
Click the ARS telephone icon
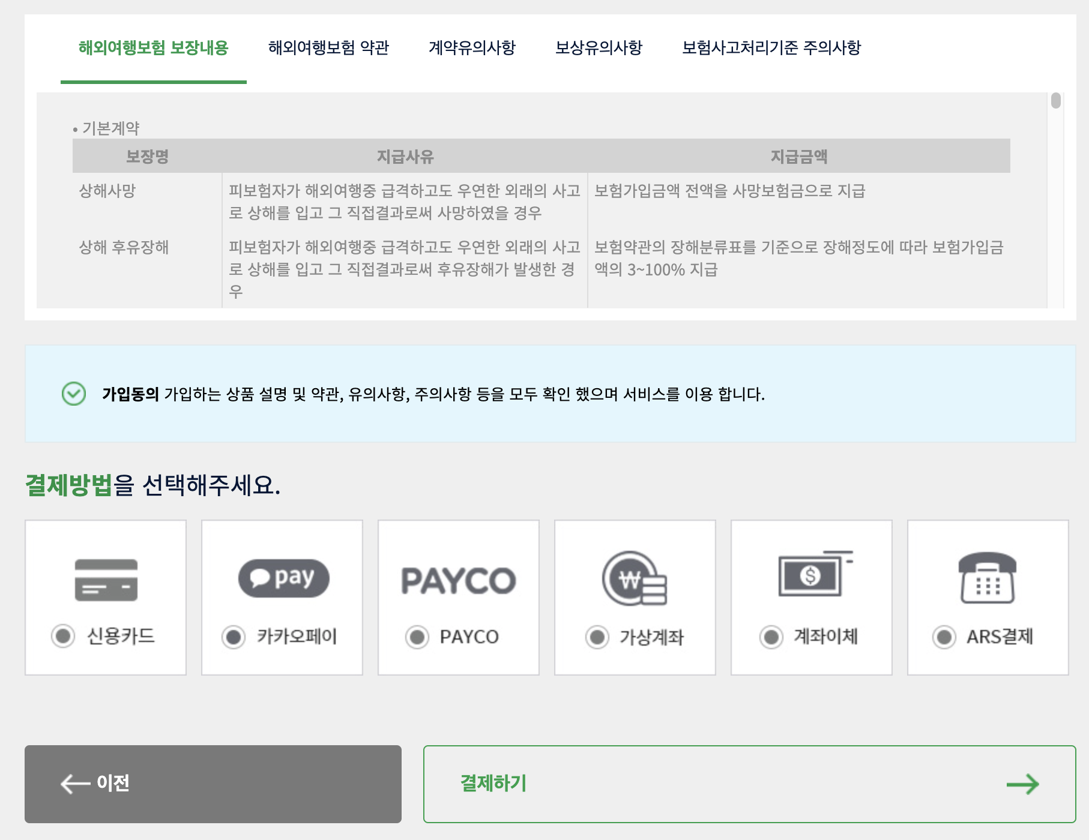pyautogui.click(x=988, y=578)
